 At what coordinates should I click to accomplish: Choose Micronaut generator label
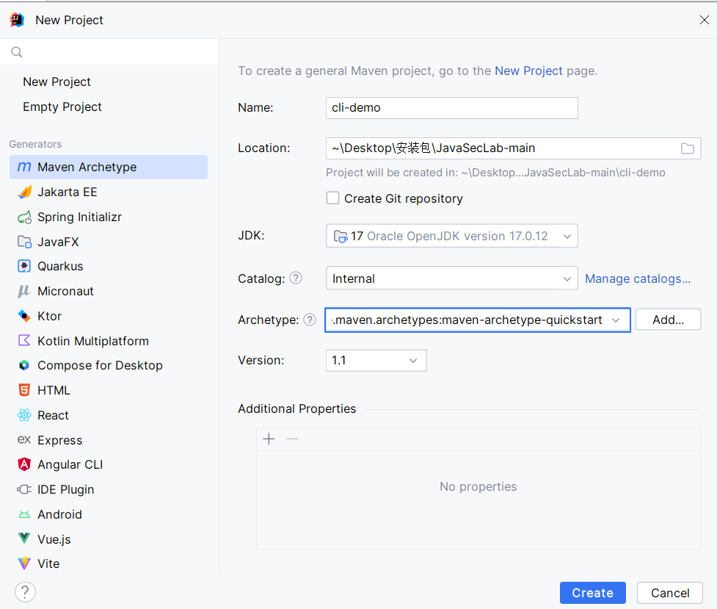point(65,291)
